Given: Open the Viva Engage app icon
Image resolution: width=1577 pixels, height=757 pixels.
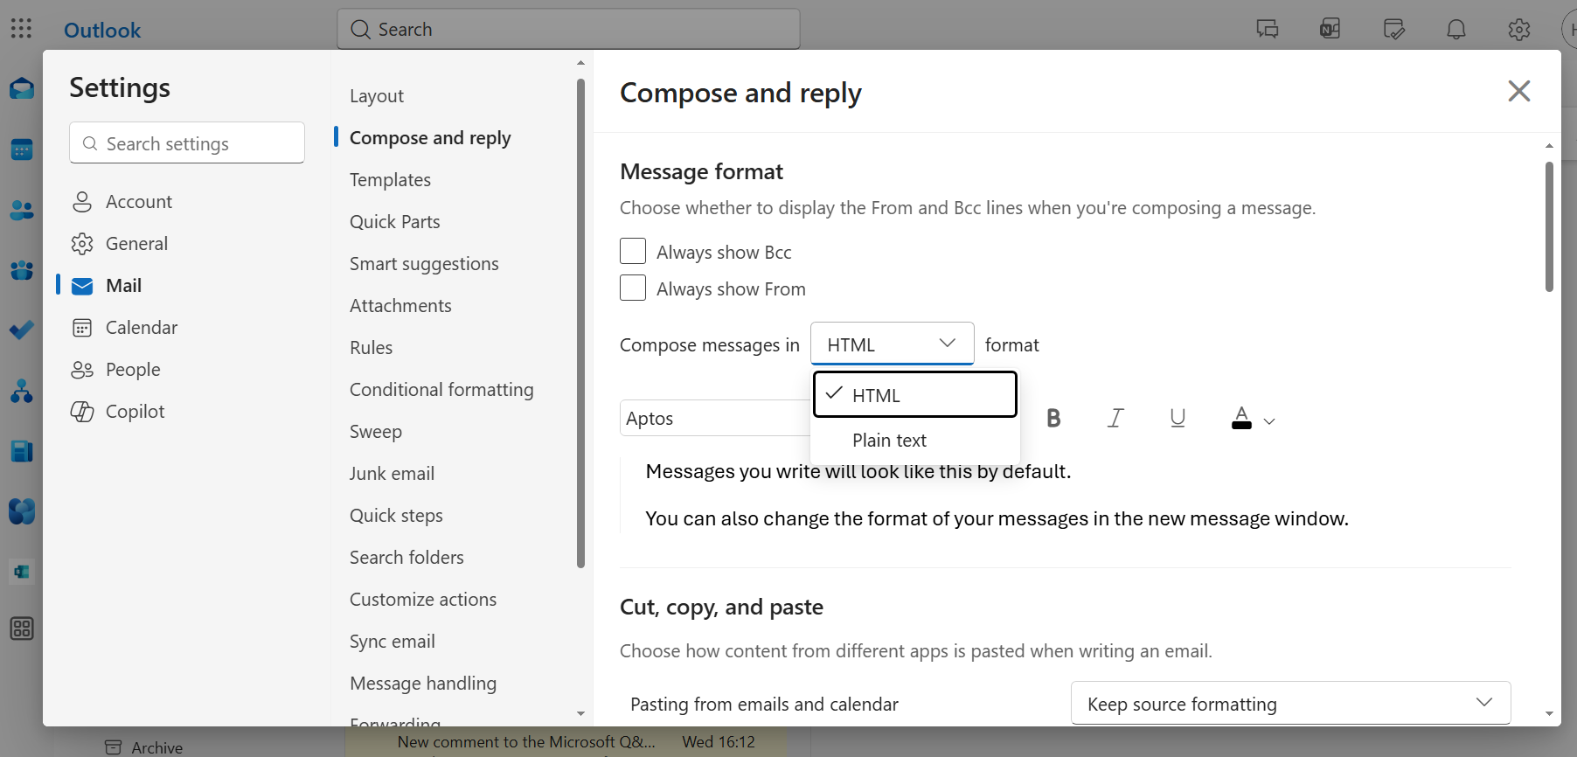Looking at the screenshot, I should 22,511.
